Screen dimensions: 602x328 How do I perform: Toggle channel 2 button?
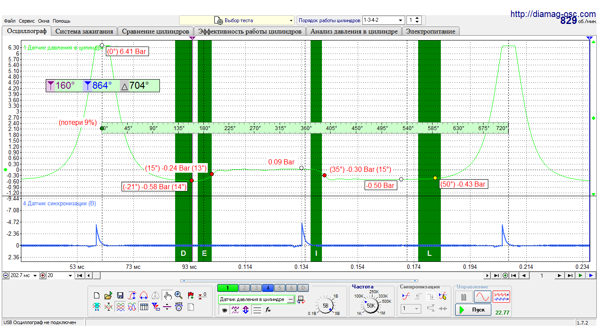244,288
